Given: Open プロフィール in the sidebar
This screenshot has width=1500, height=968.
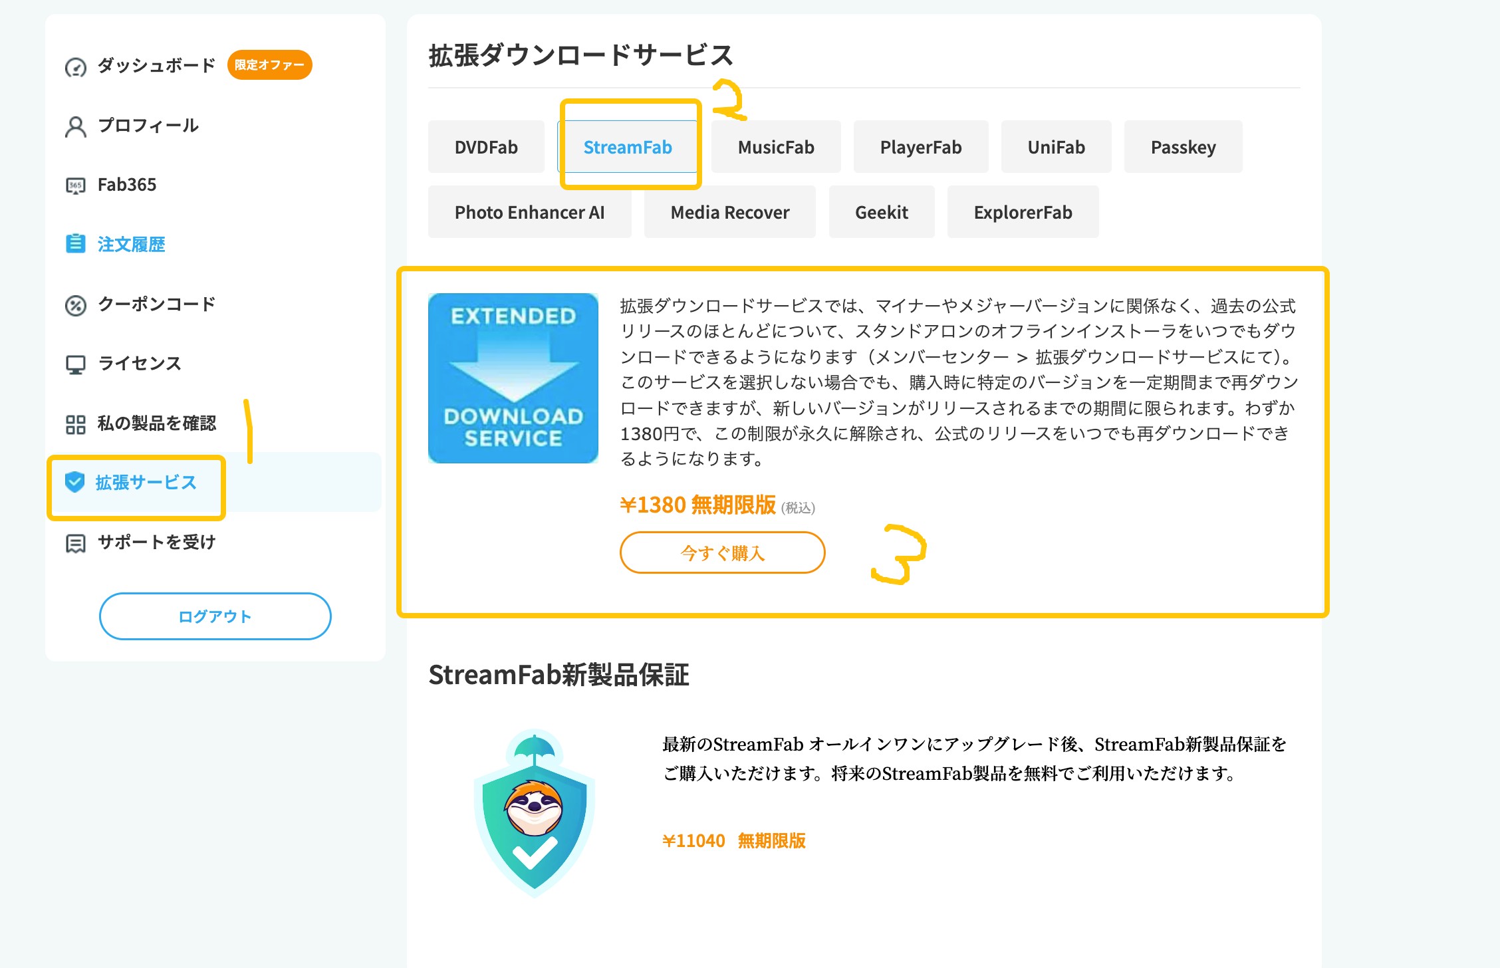Looking at the screenshot, I should [x=148, y=125].
